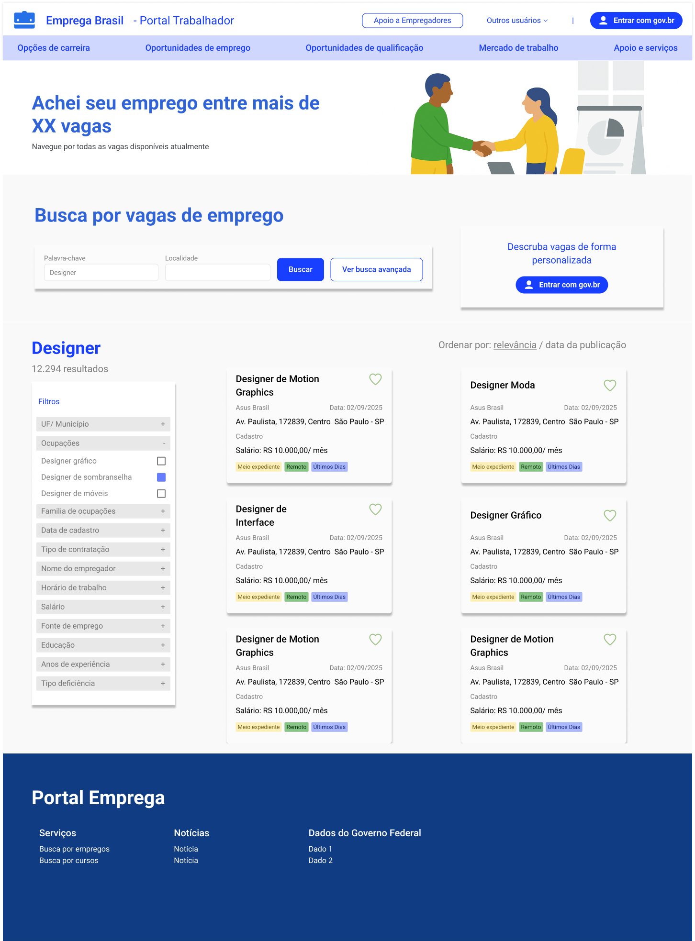Open the Busca por empregos footer link
The width and height of the screenshot is (695, 941).
tap(74, 849)
